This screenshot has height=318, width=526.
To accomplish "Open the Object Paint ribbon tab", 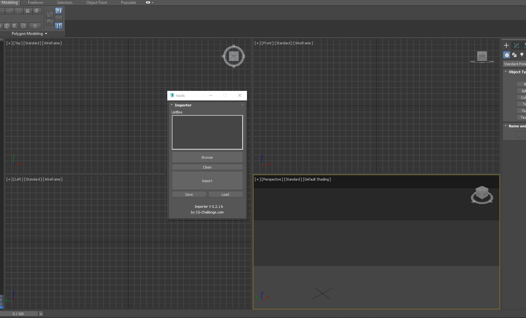I will pyautogui.click(x=97, y=3).
